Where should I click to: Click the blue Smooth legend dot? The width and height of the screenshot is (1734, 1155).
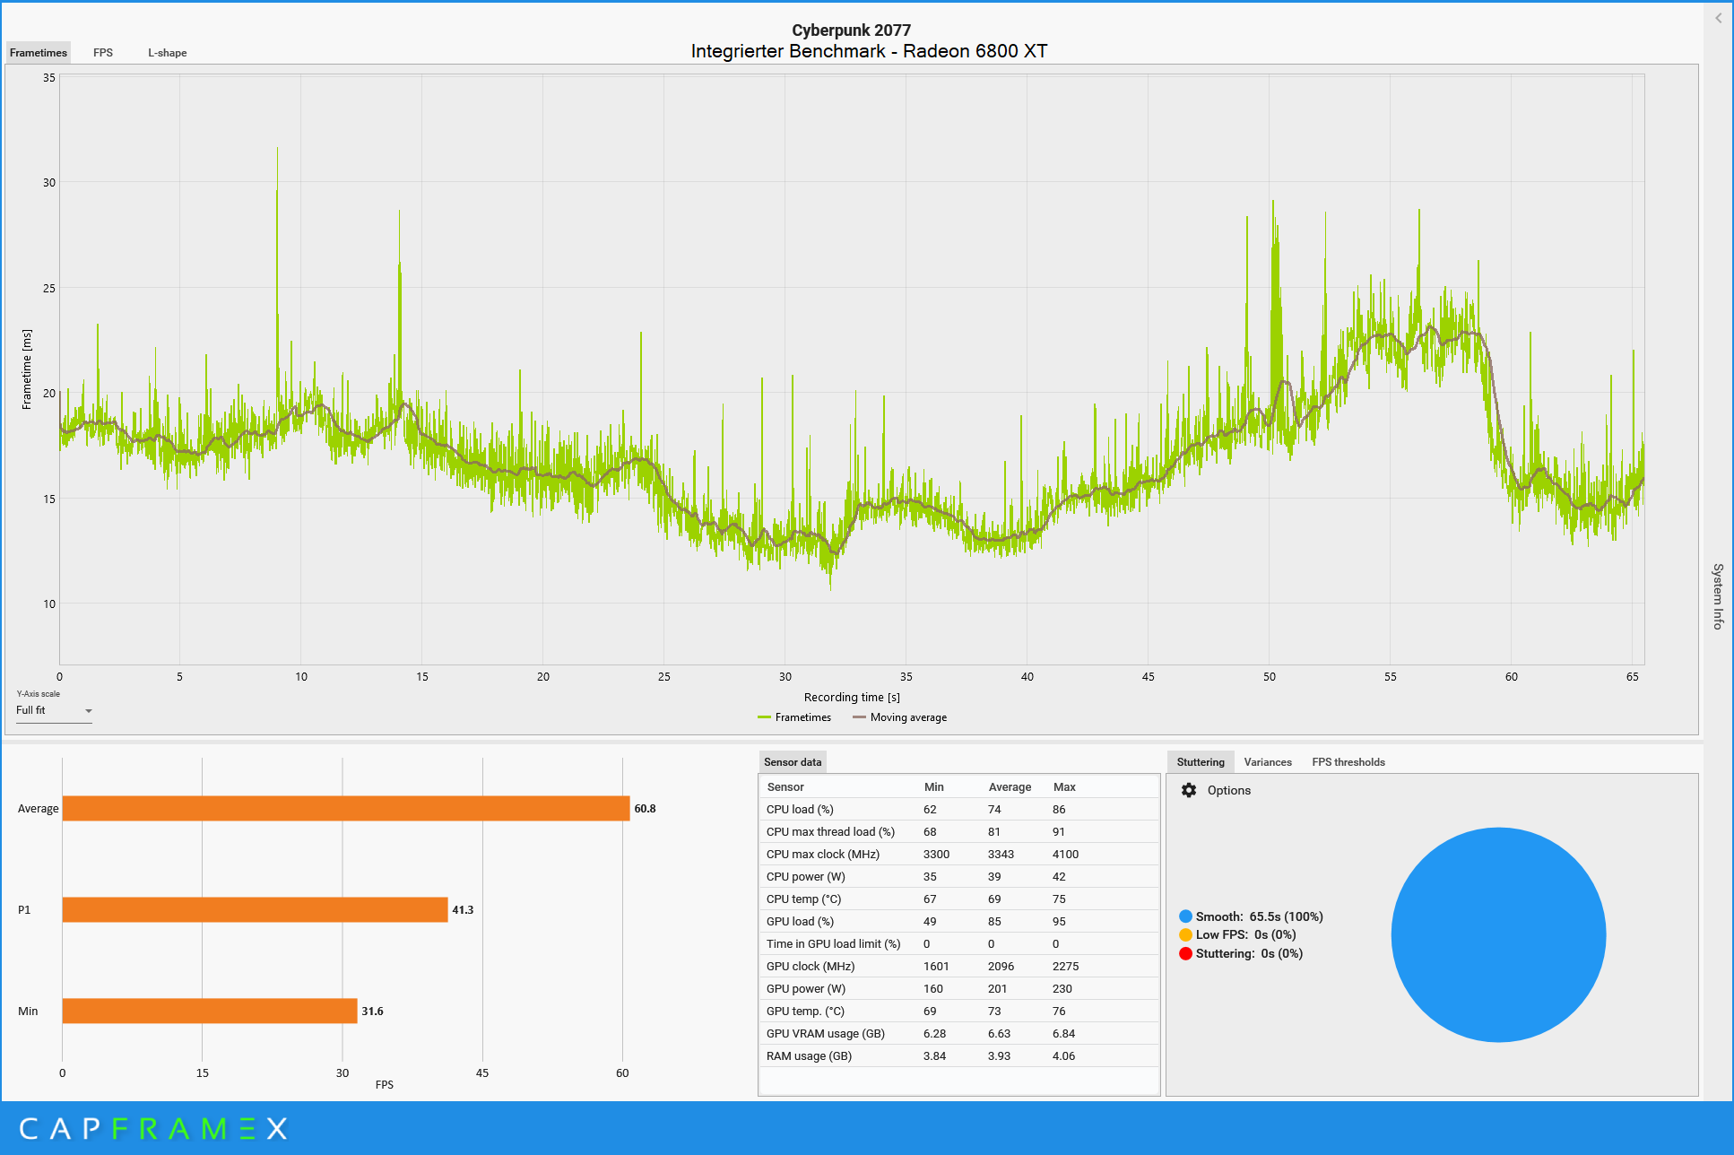pyautogui.click(x=1185, y=916)
